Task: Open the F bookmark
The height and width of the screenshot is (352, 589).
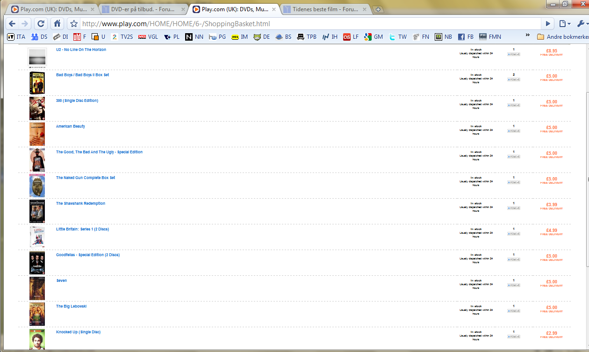Action: [80, 36]
